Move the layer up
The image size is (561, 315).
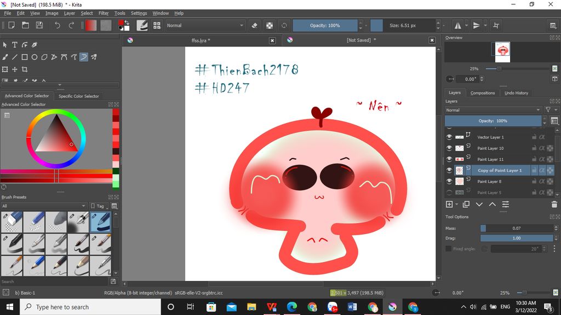493,205
